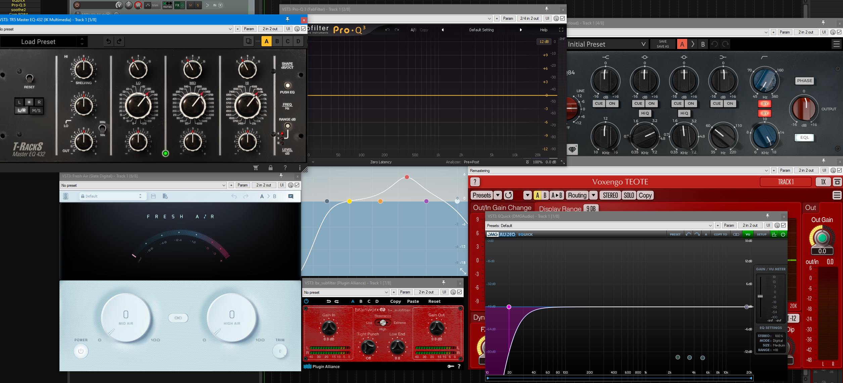
Task: Click the TEOTE Routing button
Action: tap(577, 195)
